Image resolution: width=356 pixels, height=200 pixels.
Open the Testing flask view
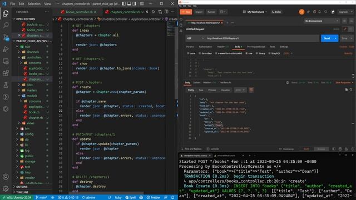tap(6, 85)
